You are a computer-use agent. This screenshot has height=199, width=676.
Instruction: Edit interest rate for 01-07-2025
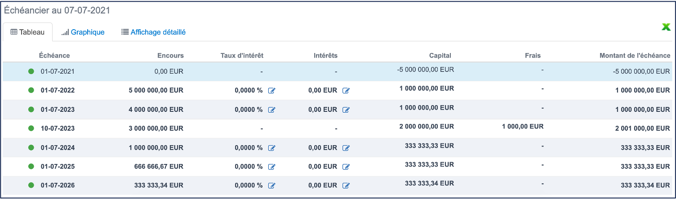tap(271, 167)
